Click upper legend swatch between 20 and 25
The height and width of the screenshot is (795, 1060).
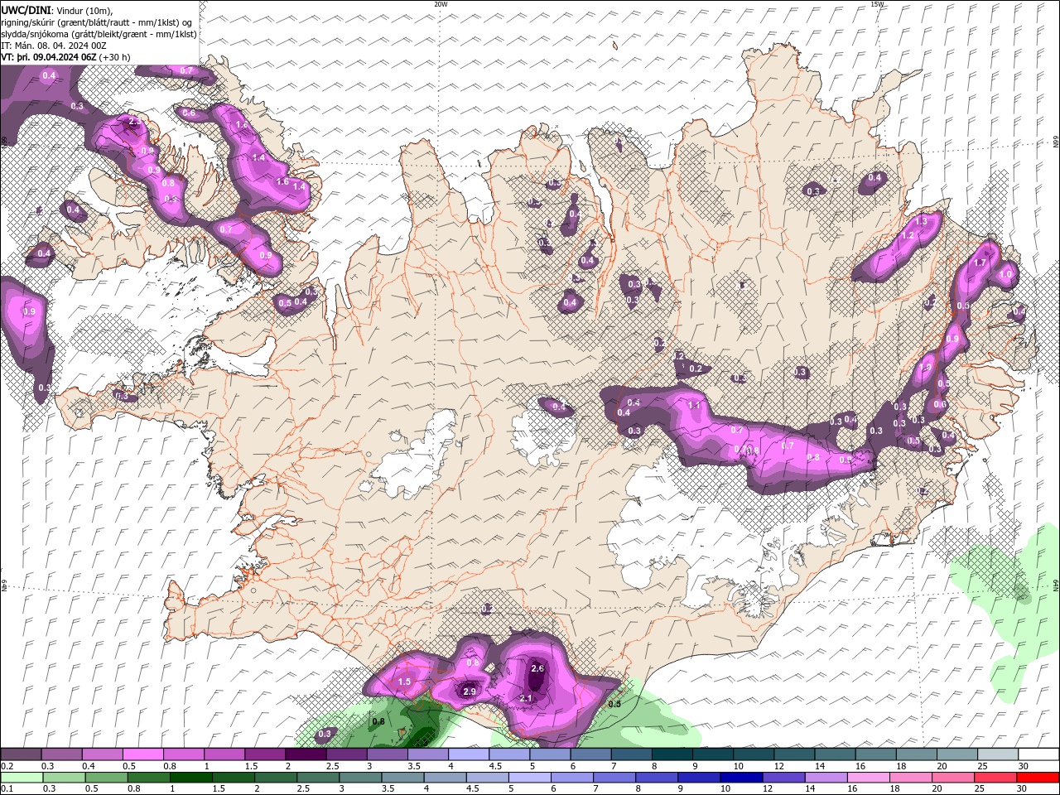(x=958, y=754)
